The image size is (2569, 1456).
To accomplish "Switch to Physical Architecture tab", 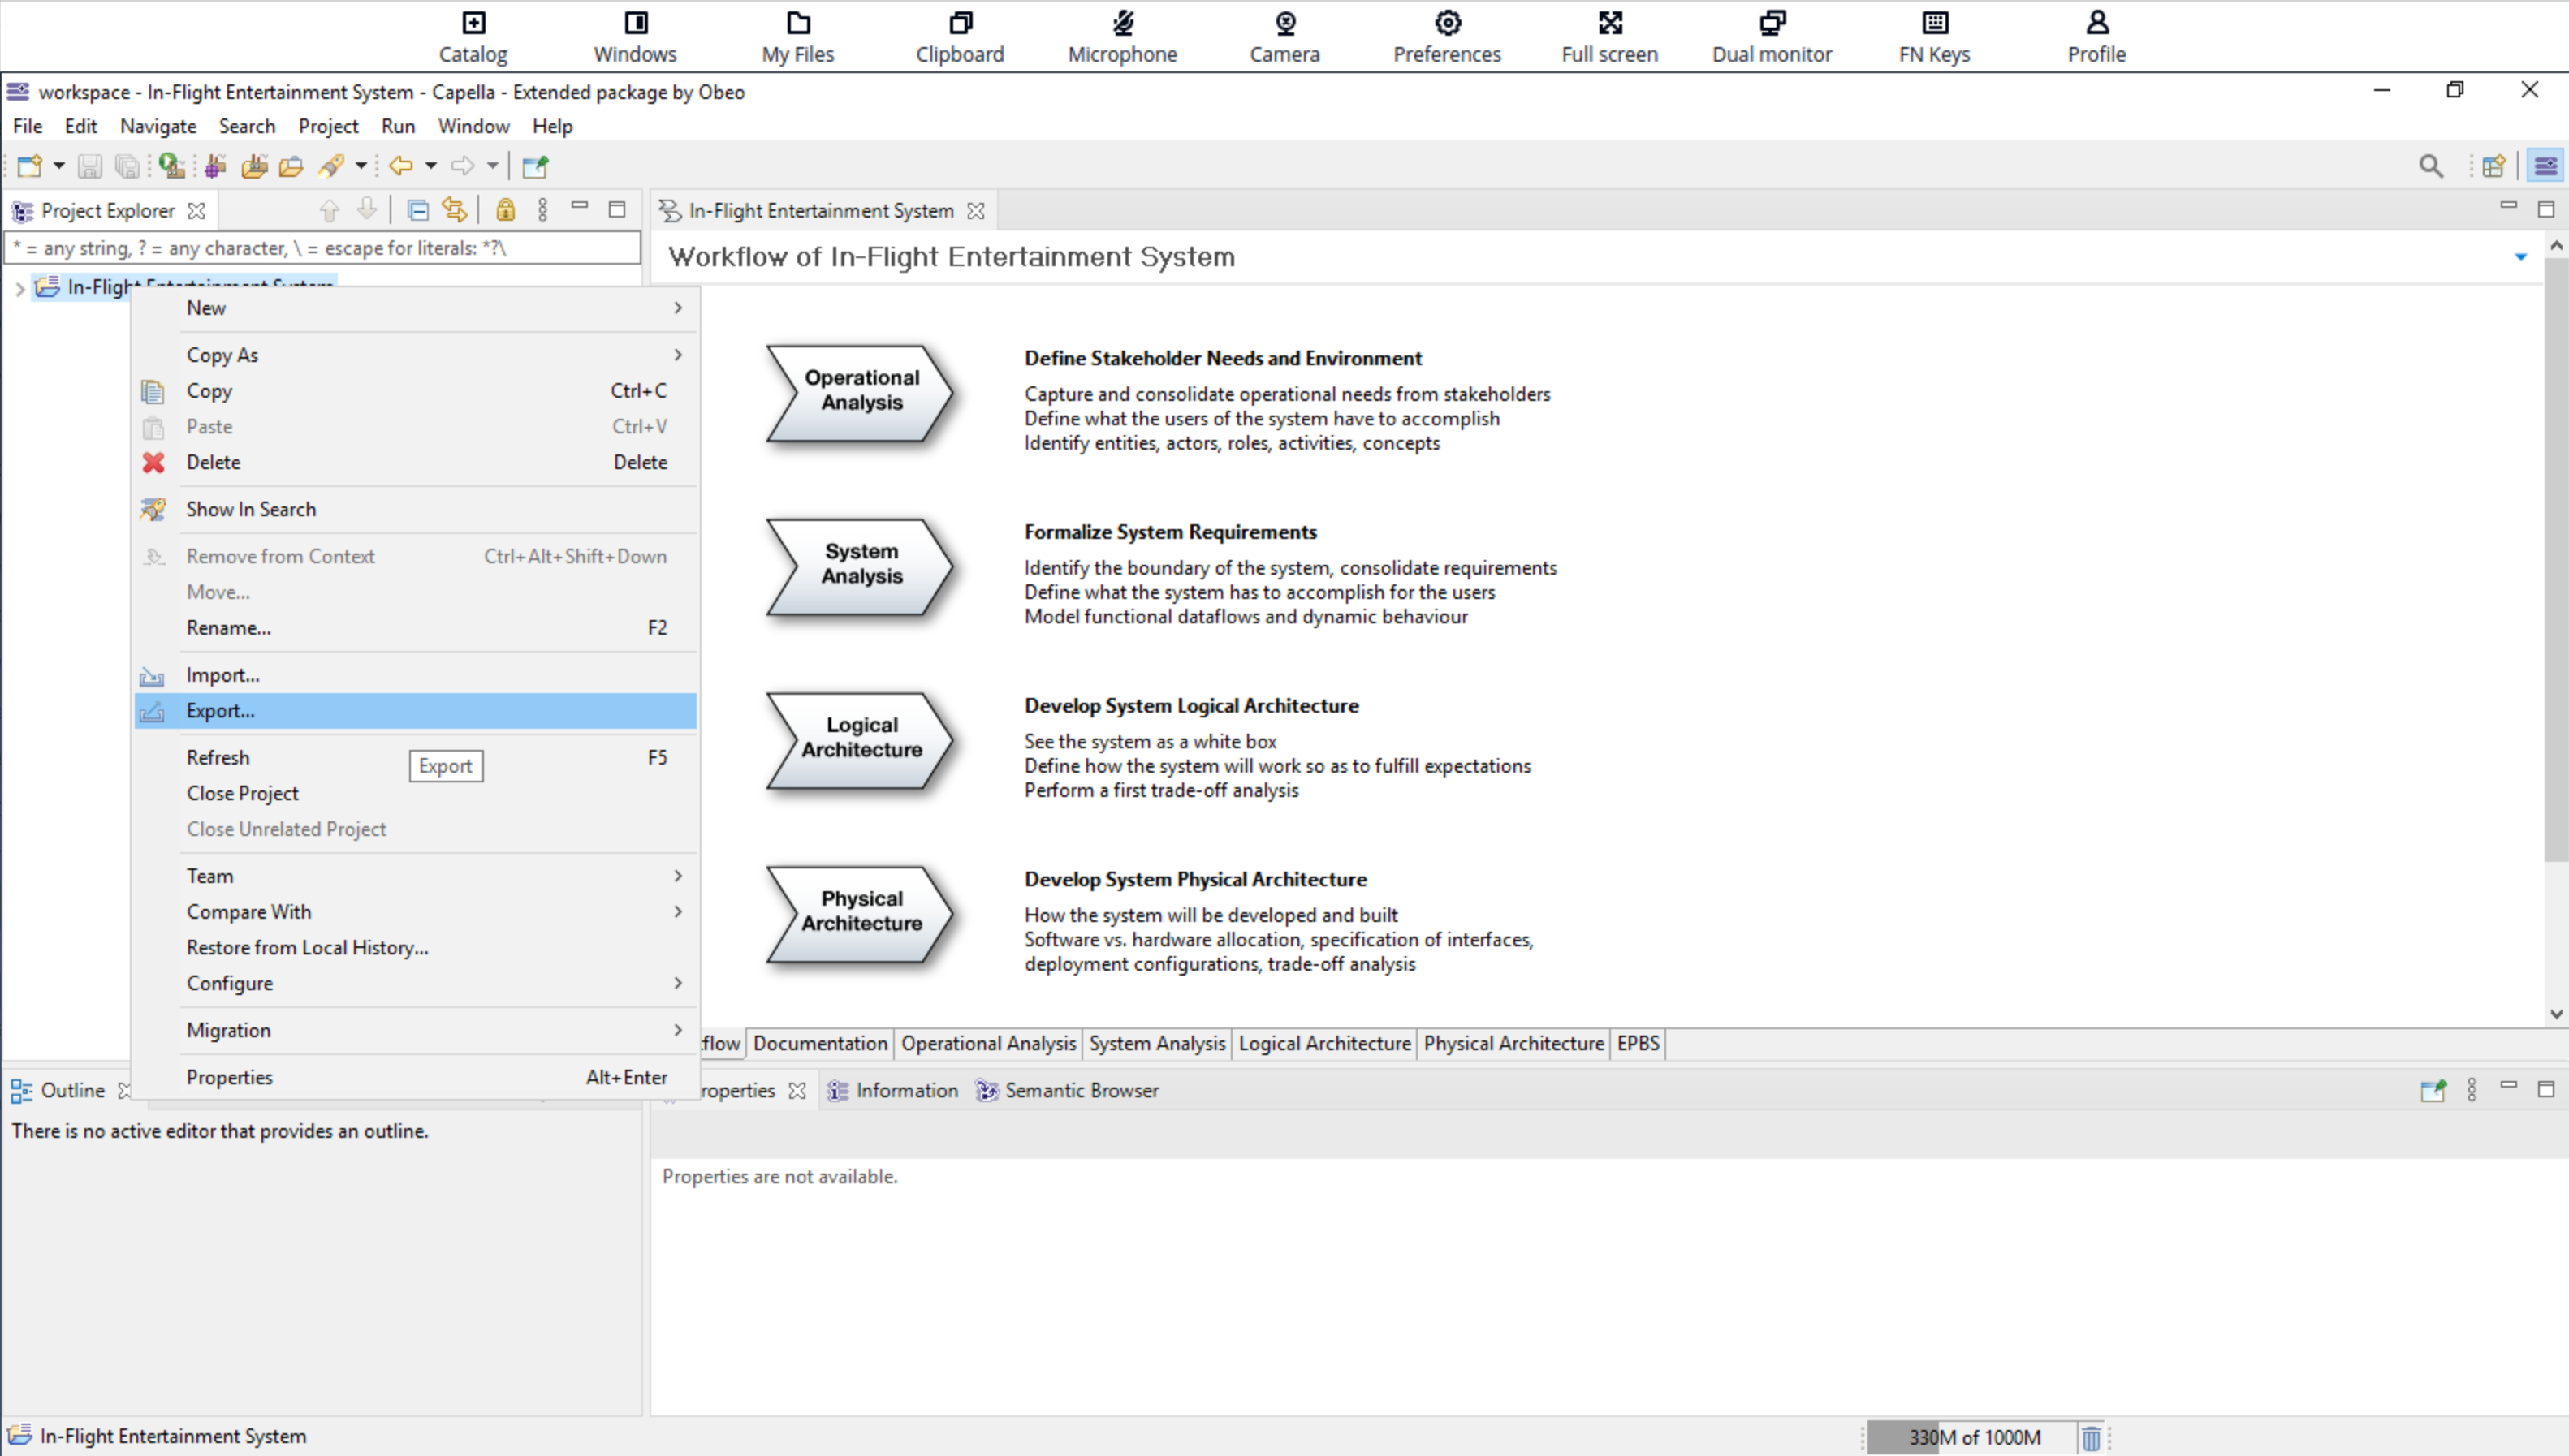I will click(1513, 1044).
